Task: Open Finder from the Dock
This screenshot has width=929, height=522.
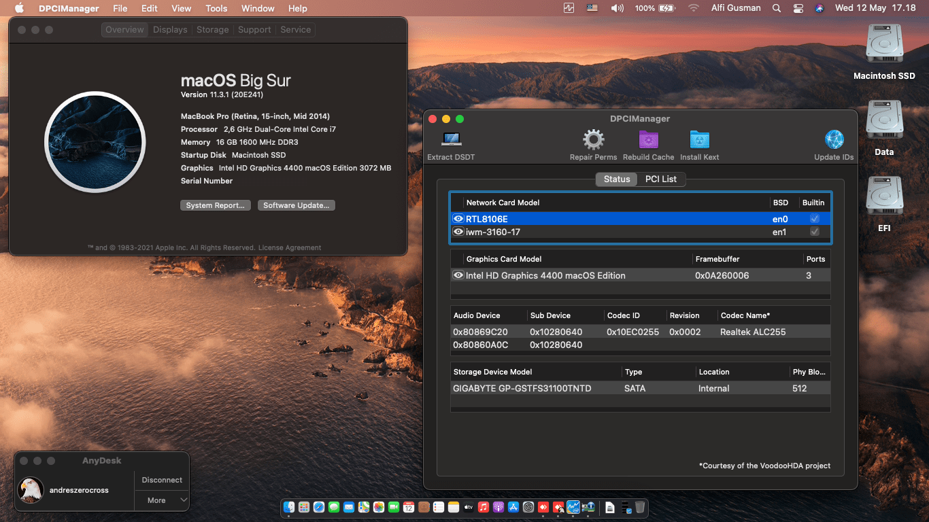Action: (289, 507)
